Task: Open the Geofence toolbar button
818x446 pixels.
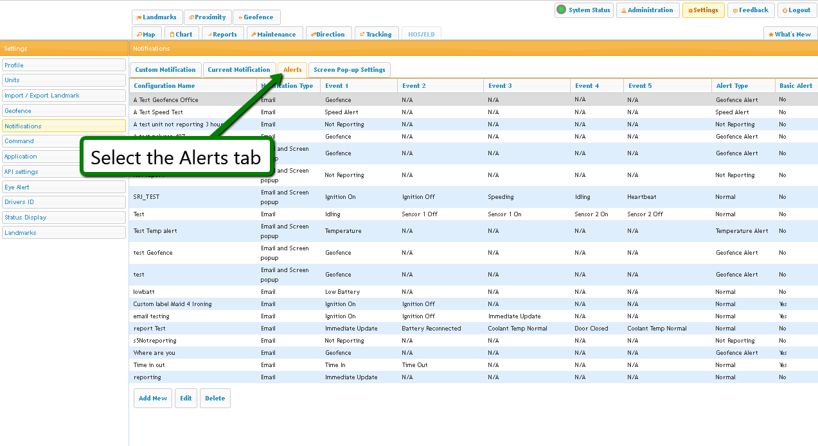Action: click(256, 17)
